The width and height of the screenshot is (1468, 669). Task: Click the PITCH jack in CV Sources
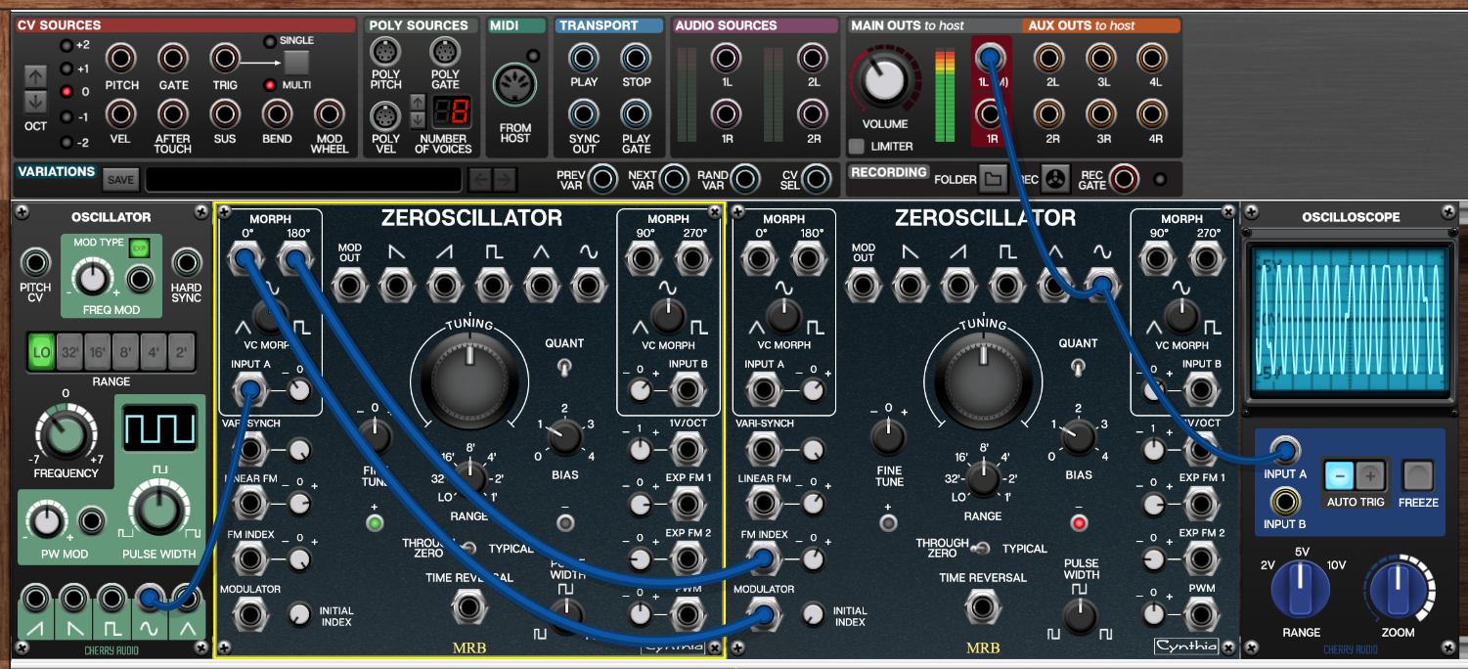coord(122,59)
